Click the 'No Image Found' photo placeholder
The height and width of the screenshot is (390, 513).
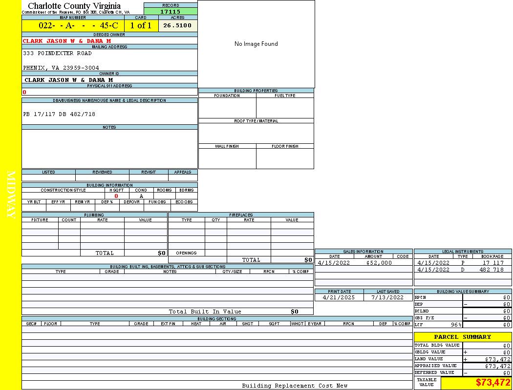click(256, 44)
